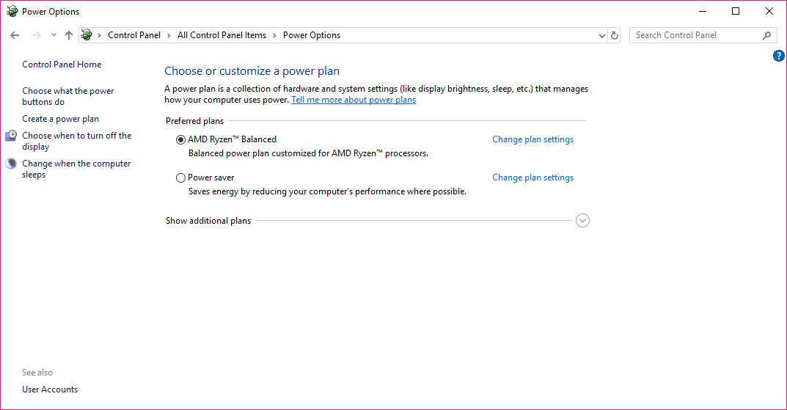This screenshot has height=410, width=787.
Task: Click the blue help question mark icon
Action: click(778, 56)
